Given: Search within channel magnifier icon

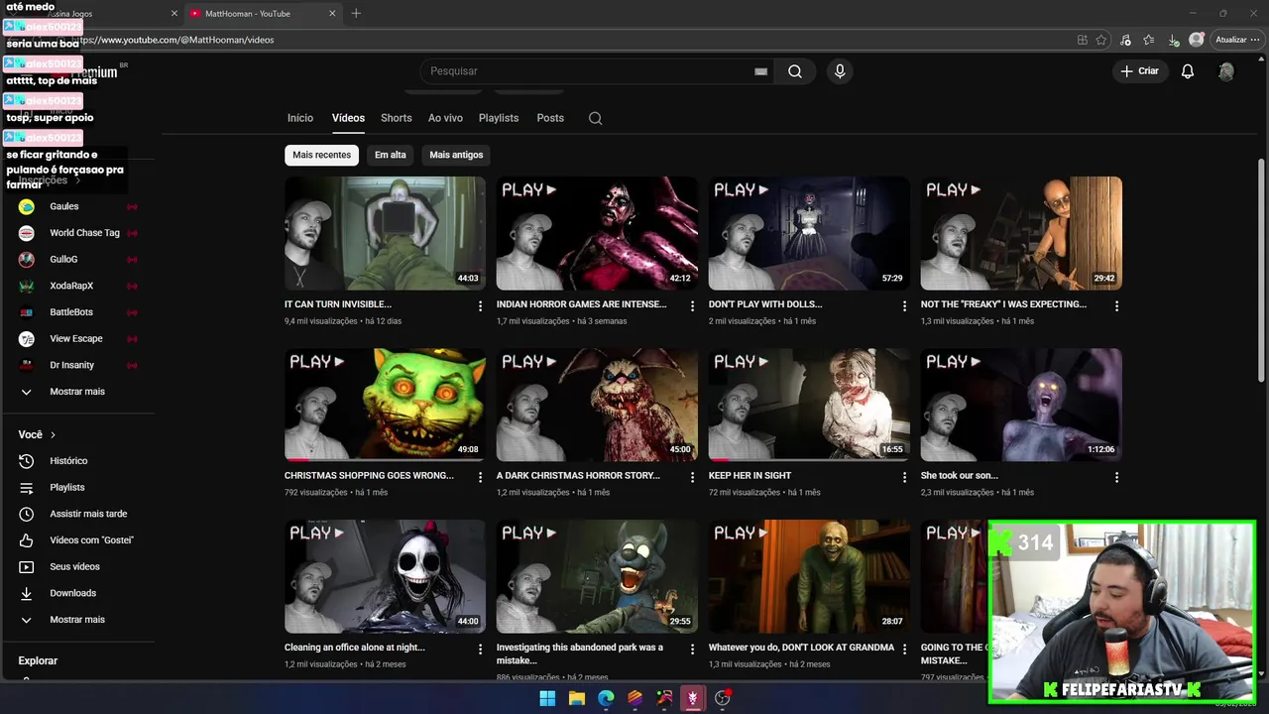Looking at the screenshot, I should pos(595,118).
